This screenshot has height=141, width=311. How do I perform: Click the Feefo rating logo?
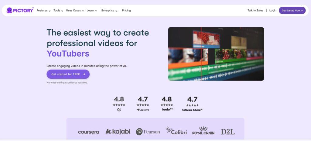[x=167, y=109]
